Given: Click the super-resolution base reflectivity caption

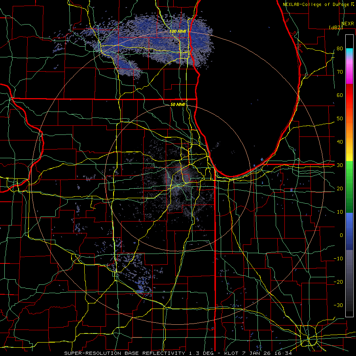Looking at the screenshot, I should point(178,353).
